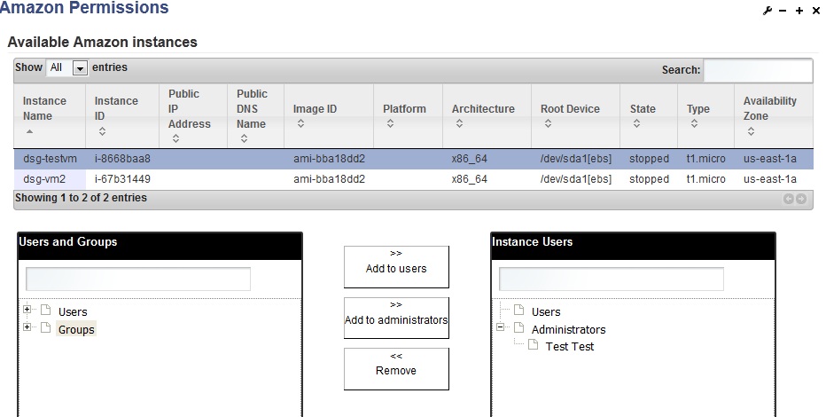Image resolution: width=826 pixels, height=417 pixels.
Task: Click the previous page arrow in table footer
Action: click(x=789, y=199)
